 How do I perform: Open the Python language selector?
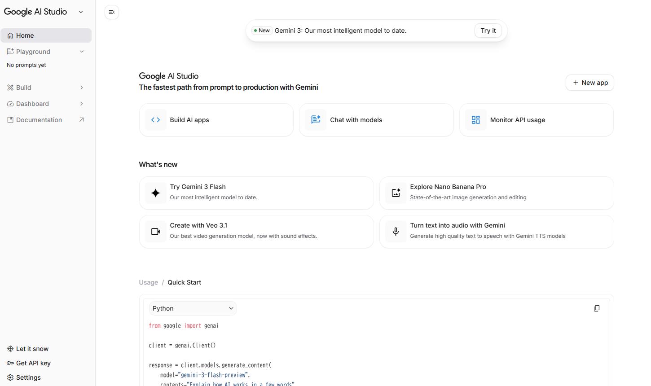(193, 308)
